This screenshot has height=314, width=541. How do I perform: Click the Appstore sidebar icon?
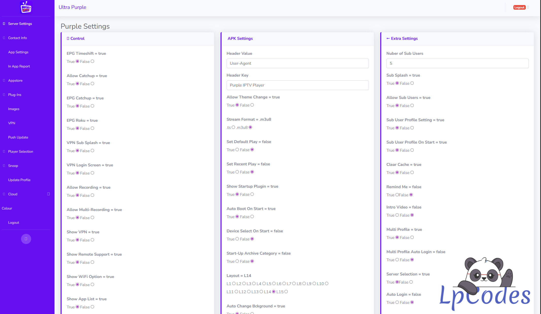(x=4, y=80)
